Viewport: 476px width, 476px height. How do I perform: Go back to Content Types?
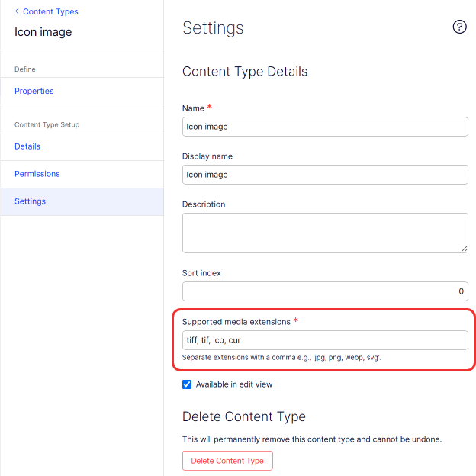click(47, 11)
